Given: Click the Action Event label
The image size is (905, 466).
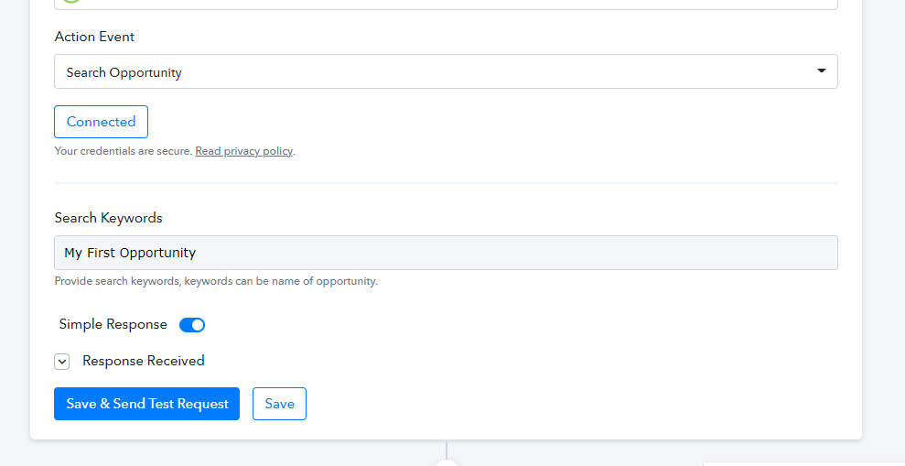Looking at the screenshot, I should click(x=94, y=37).
